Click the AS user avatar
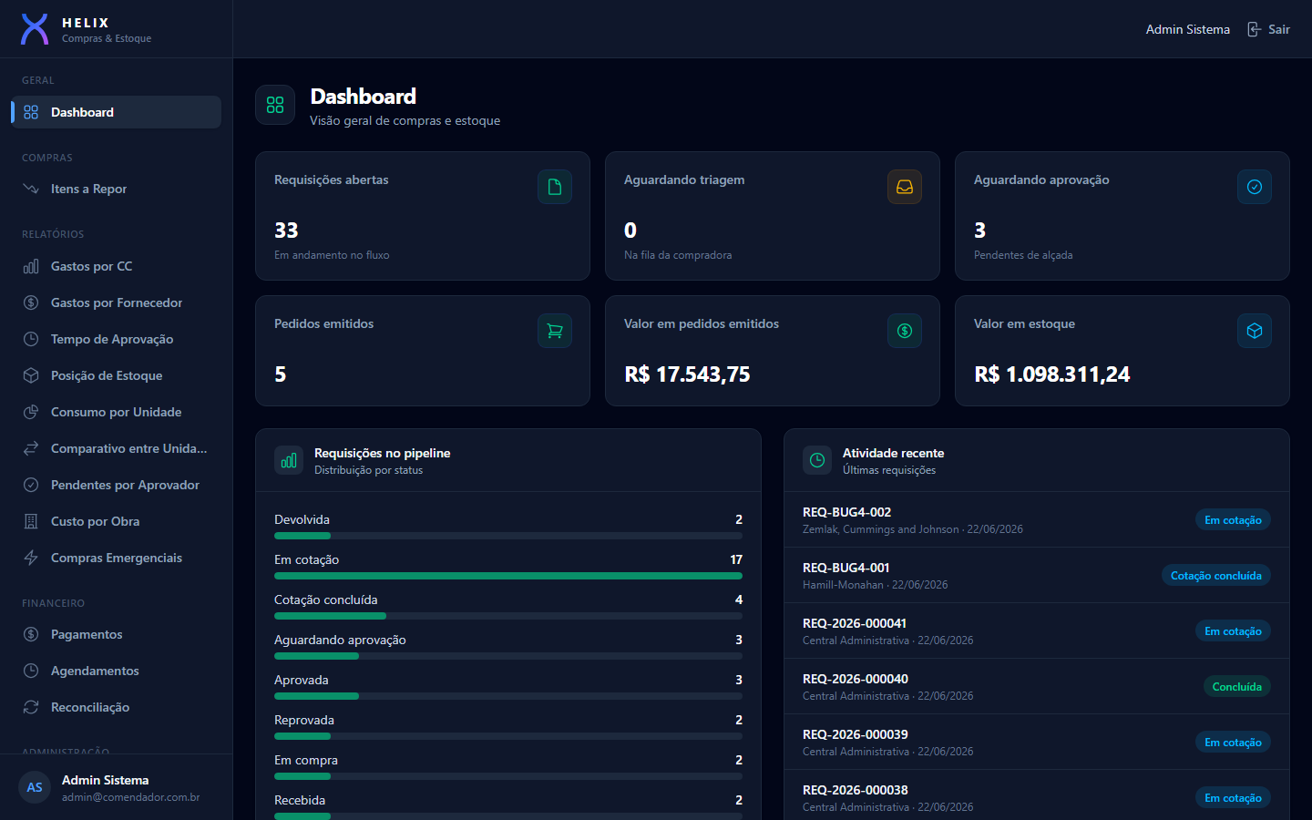This screenshot has height=820, width=1312. tap(35, 787)
